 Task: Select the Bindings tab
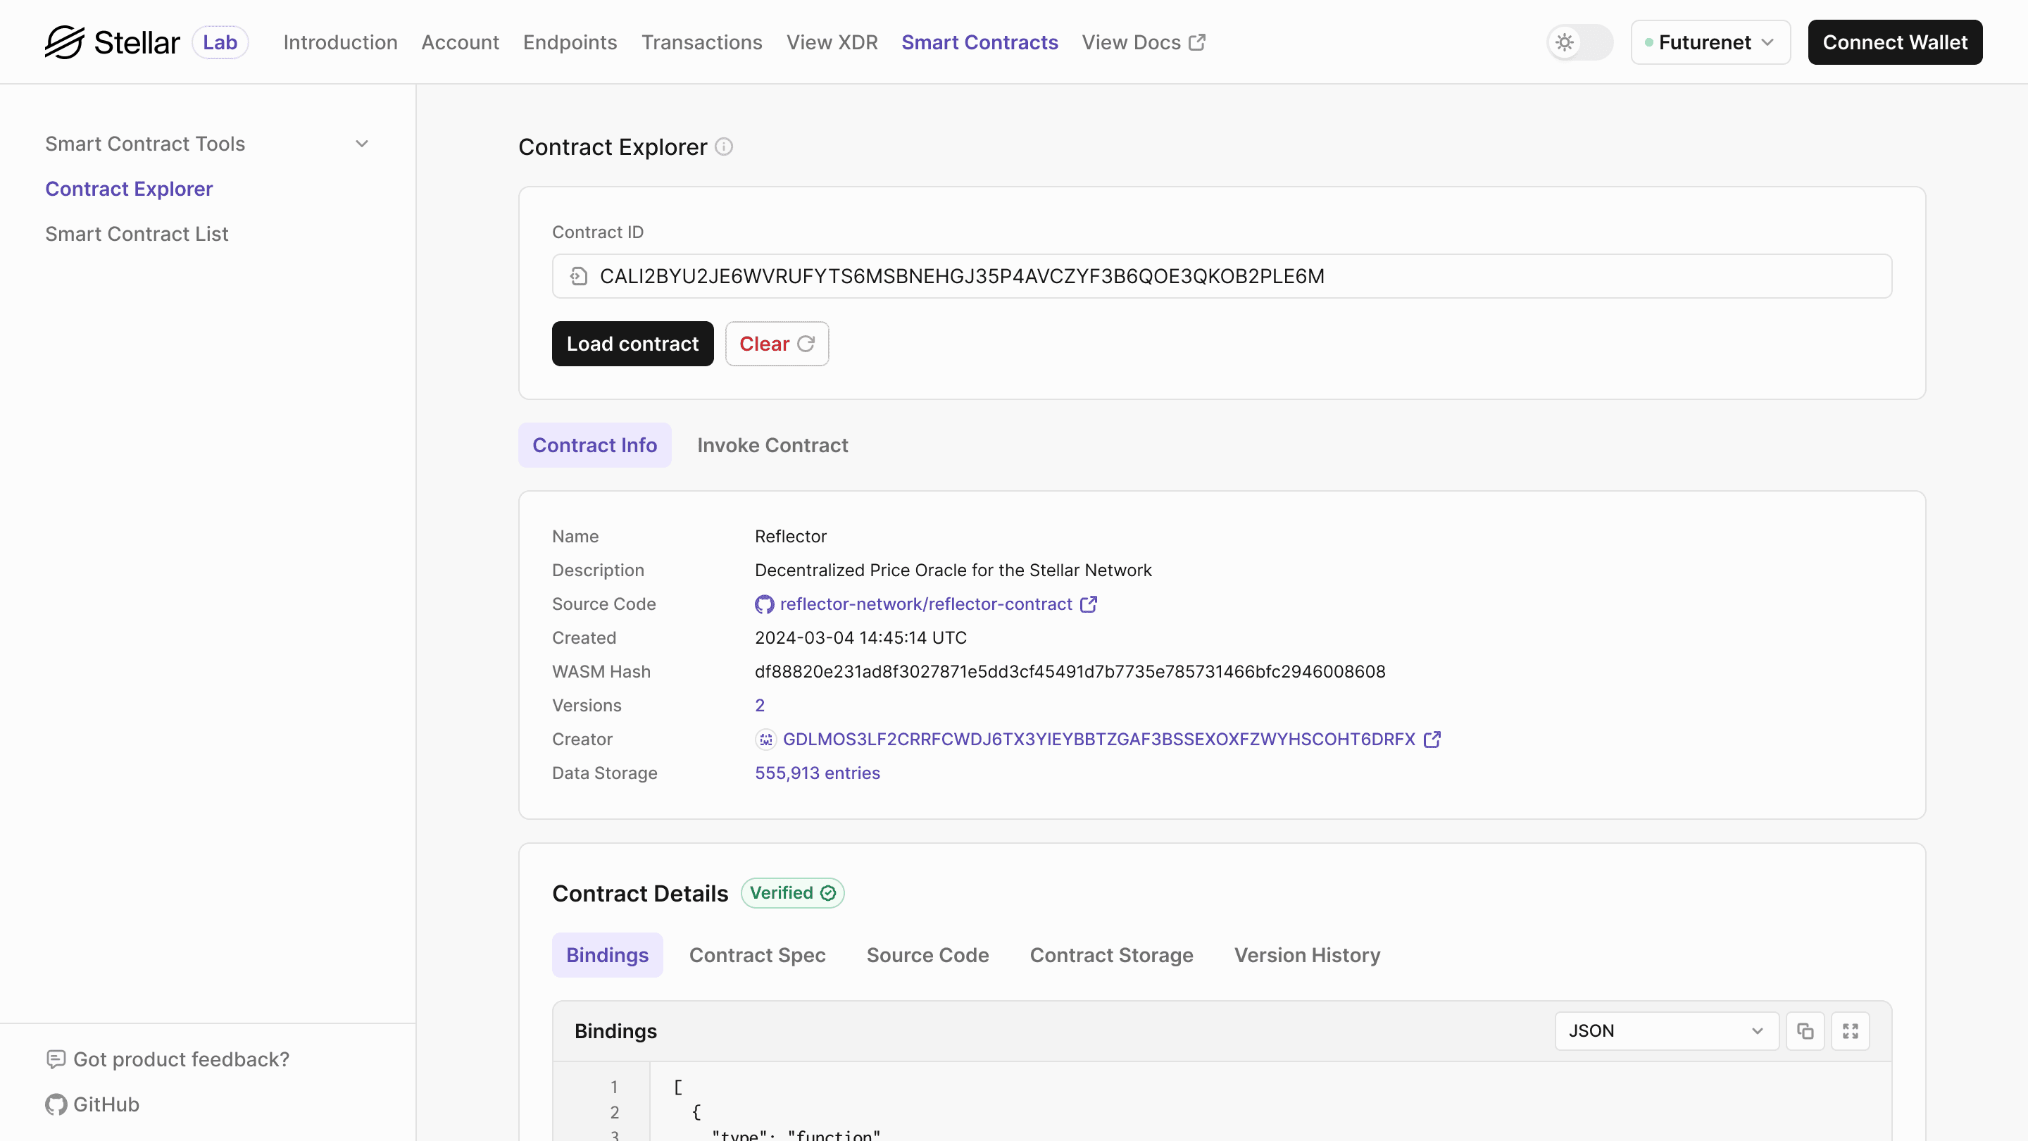(x=607, y=955)
